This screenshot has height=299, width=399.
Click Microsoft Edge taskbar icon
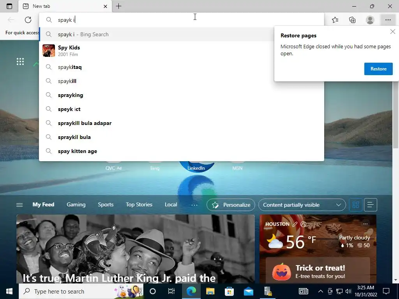coord(191,291)
